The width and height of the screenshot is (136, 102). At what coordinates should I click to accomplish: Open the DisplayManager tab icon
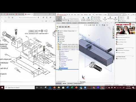(69, 27)
